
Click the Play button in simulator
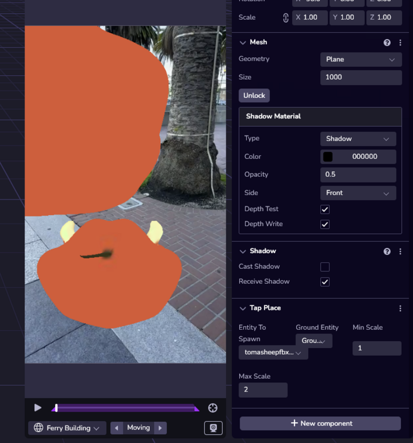tap(38, 408)
